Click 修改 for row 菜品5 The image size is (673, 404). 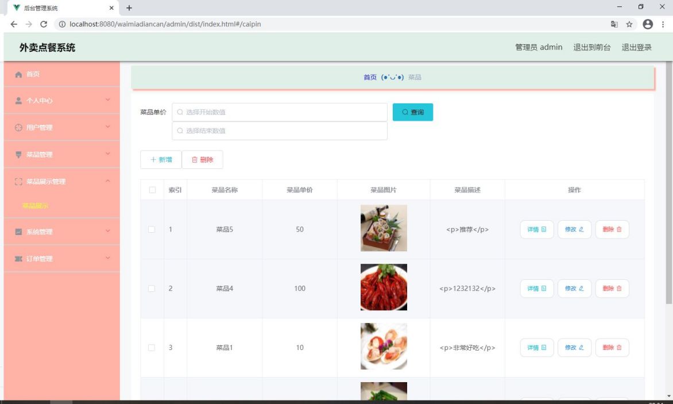coord(574,229)
